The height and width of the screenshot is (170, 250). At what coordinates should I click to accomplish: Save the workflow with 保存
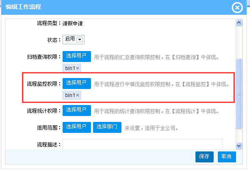[204, 157]
